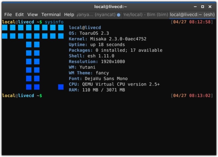The width and height of the screenshot is (218, 157).
Task: Click the Font: DejaVu Sans Mono line
Action: tap(98, 79)
